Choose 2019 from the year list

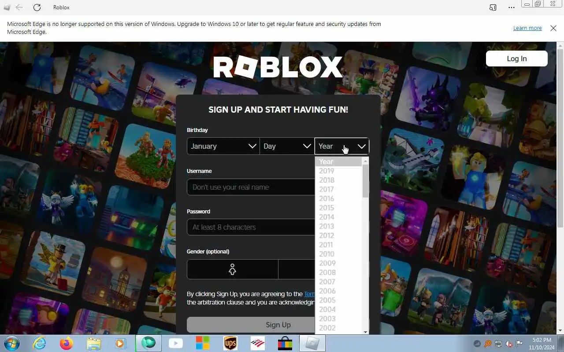coord(338,171)
